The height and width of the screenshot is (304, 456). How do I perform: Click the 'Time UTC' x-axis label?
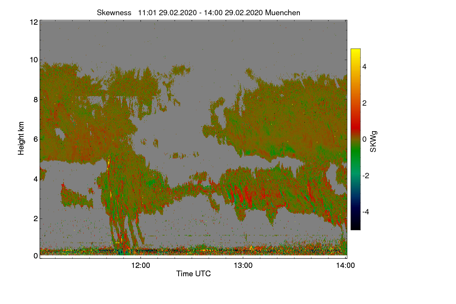193,274
